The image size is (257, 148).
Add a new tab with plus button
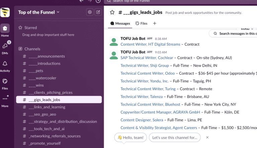[x=155, y=24]
